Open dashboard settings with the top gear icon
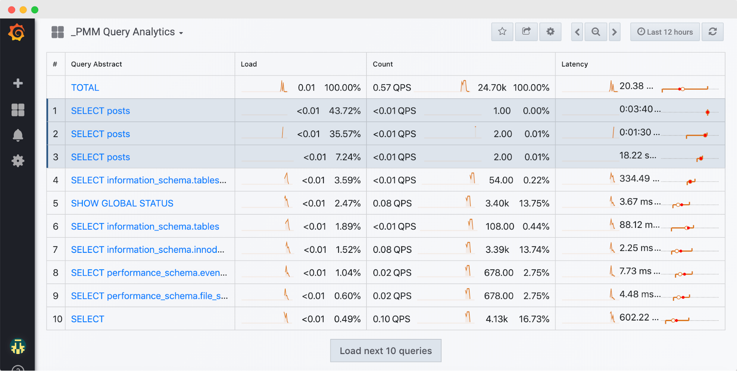Screen dimensions: 737x371 pyautogui.click(x=550, y=32)
